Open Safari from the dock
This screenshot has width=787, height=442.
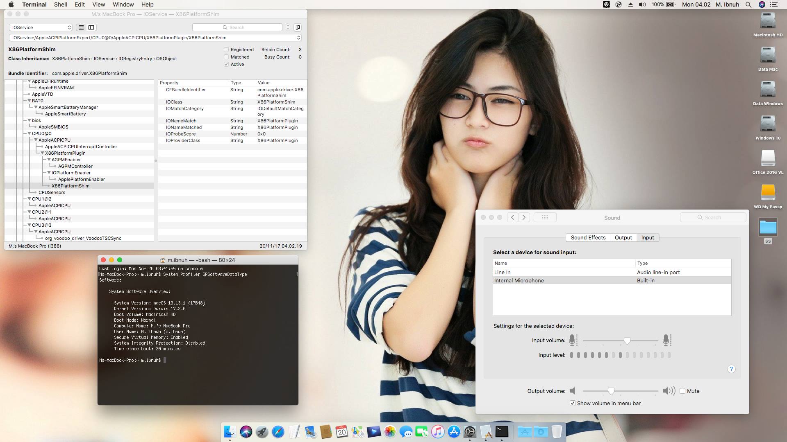278,431
